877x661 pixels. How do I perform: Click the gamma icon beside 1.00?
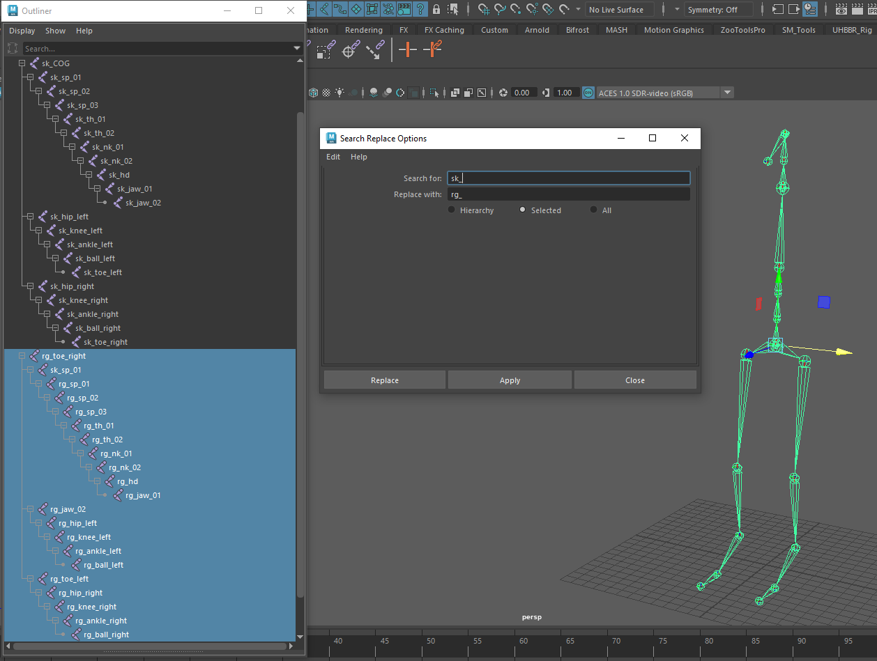pos(545,93)
